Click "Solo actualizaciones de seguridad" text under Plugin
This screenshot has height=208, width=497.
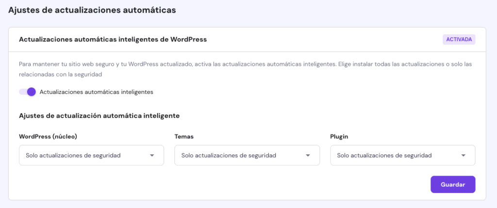coord(384,155)
